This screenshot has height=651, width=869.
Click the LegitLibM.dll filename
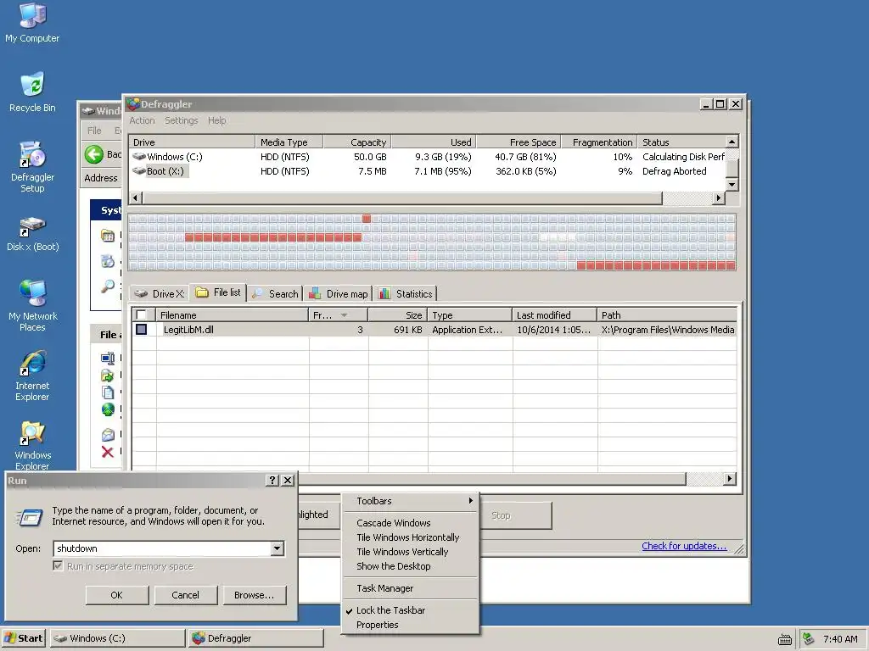coord(188,330)
